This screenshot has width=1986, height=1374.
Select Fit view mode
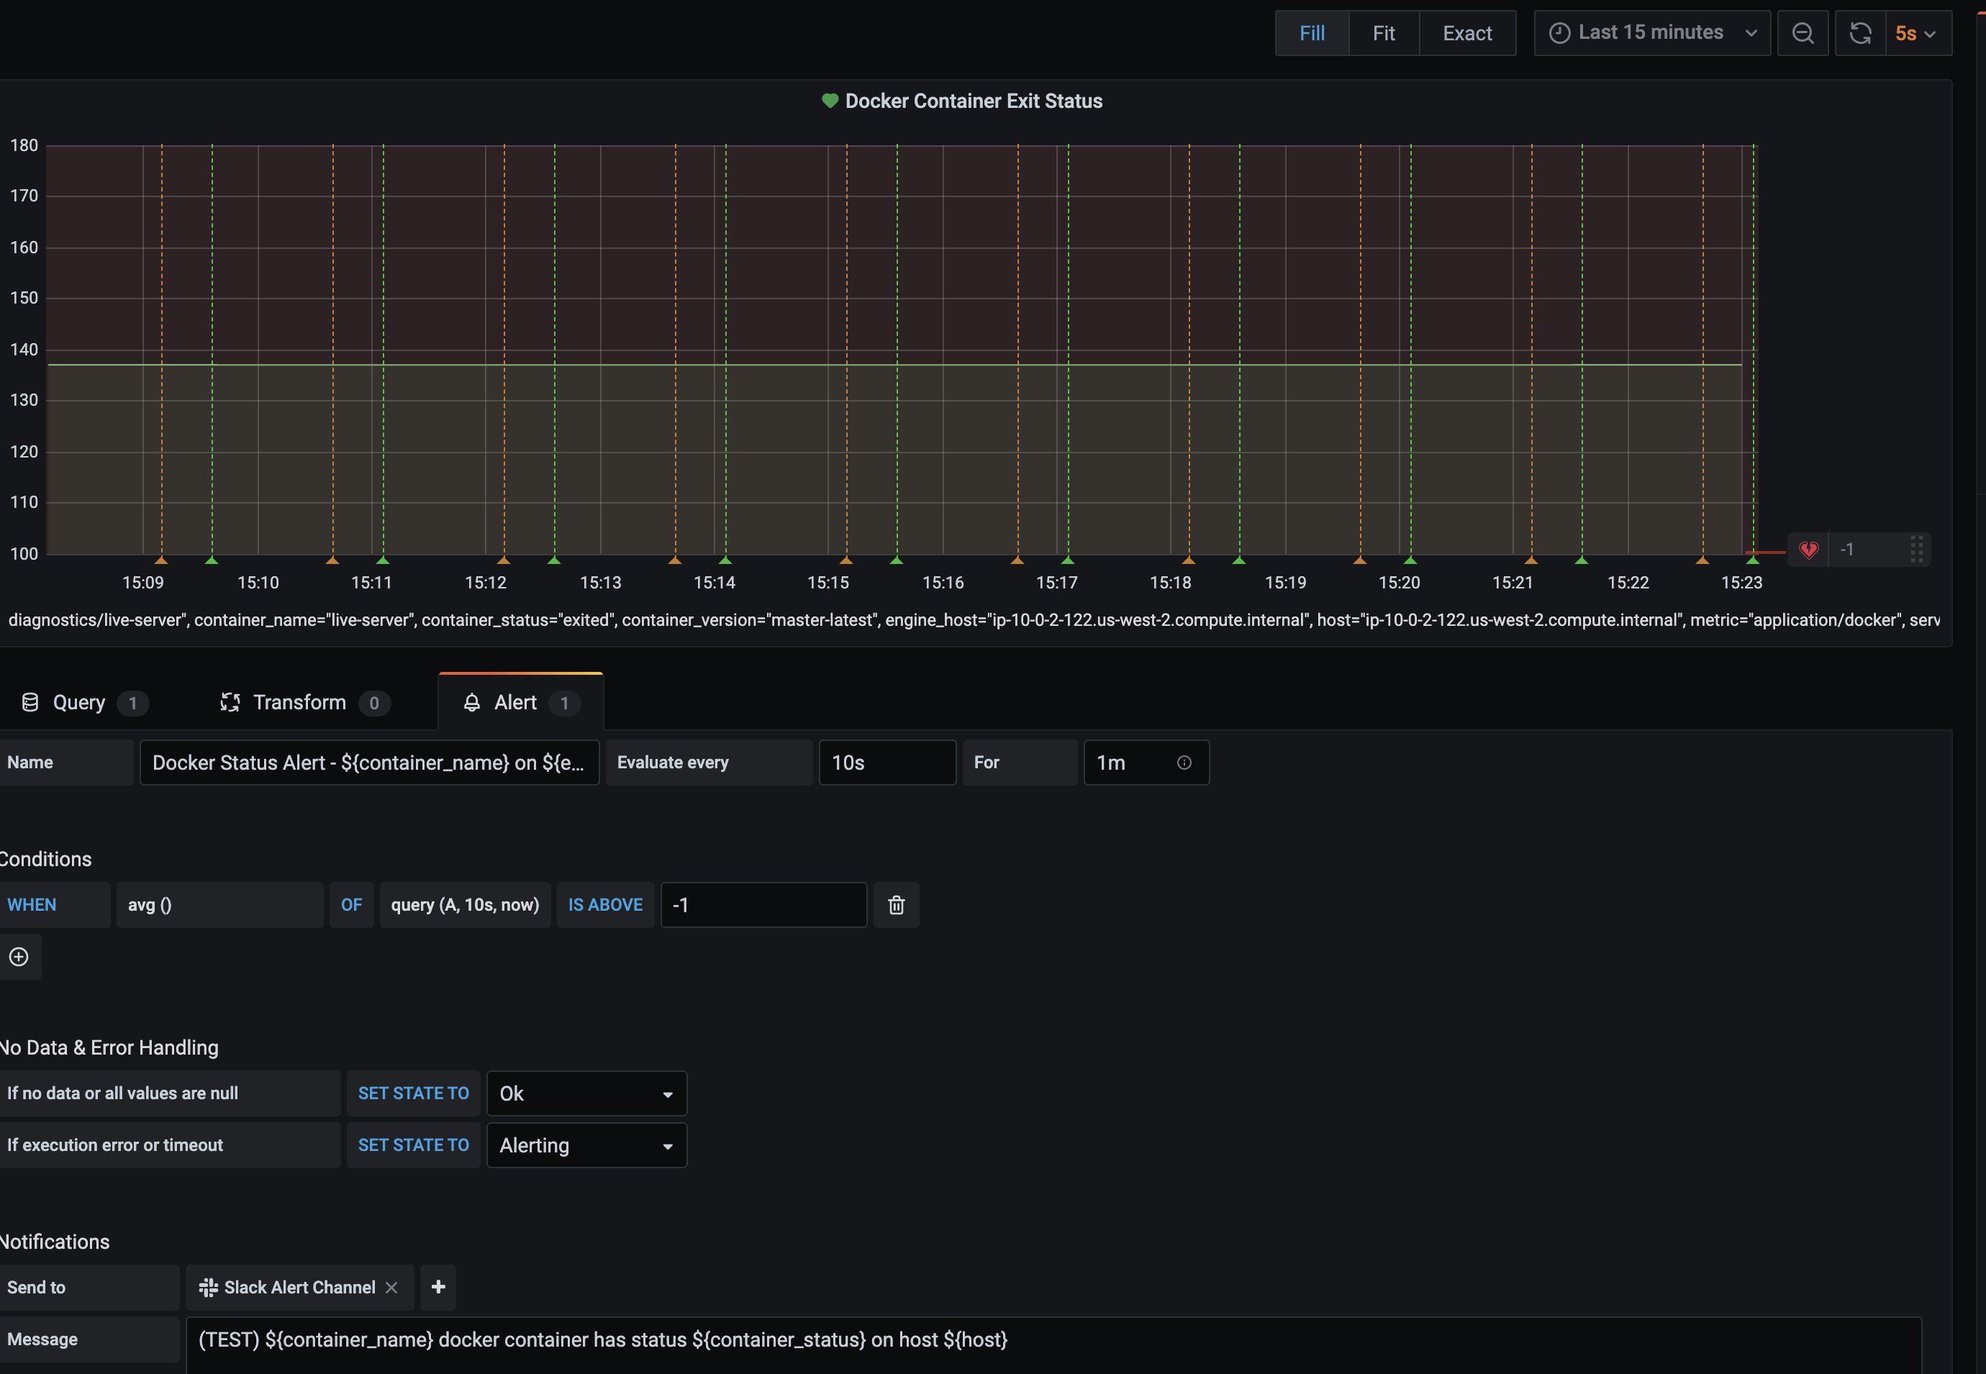pyautogui.click(x=1383, y=32)
